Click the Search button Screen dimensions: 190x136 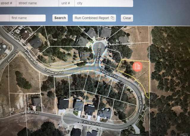tap(60, 18)
